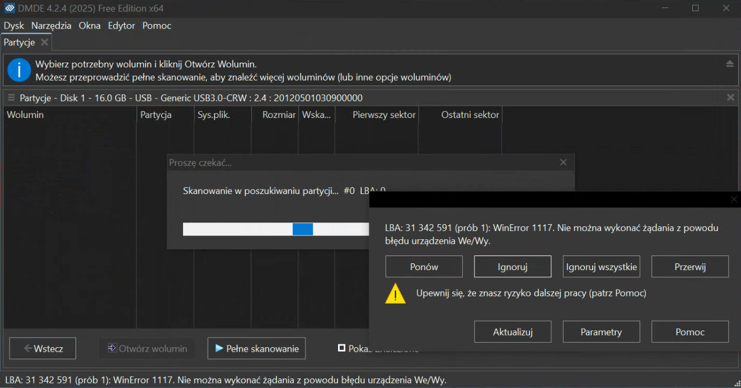Collapse the info banner with eject arrow icon
Viewport: 741px width, 388px height.
(730, 64)
